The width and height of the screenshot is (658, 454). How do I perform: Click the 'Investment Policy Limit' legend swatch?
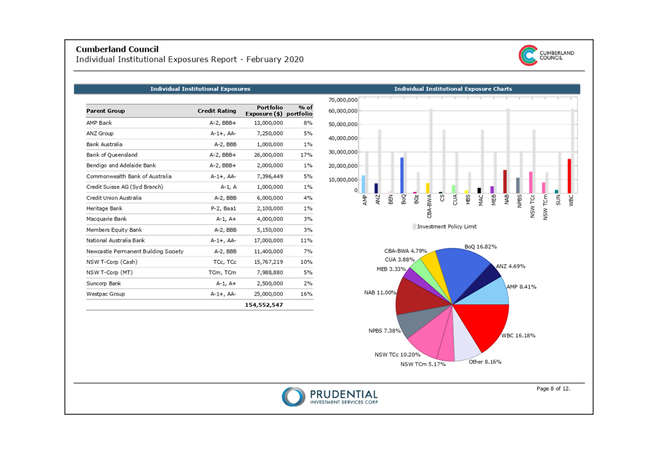pos(414,227)
